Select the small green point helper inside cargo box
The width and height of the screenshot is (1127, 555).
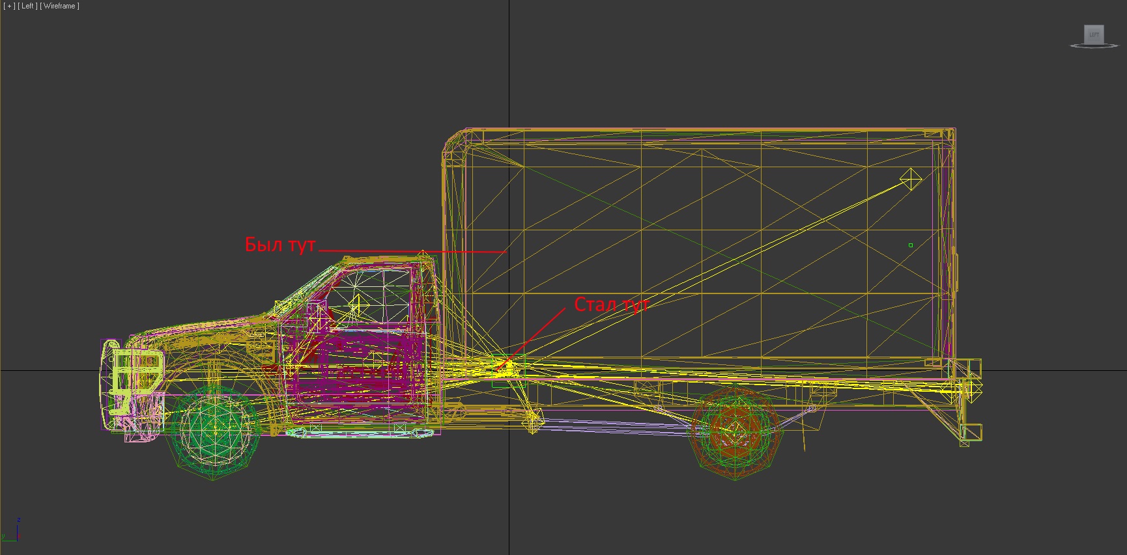pyautogui.click(x=911, y=245)
